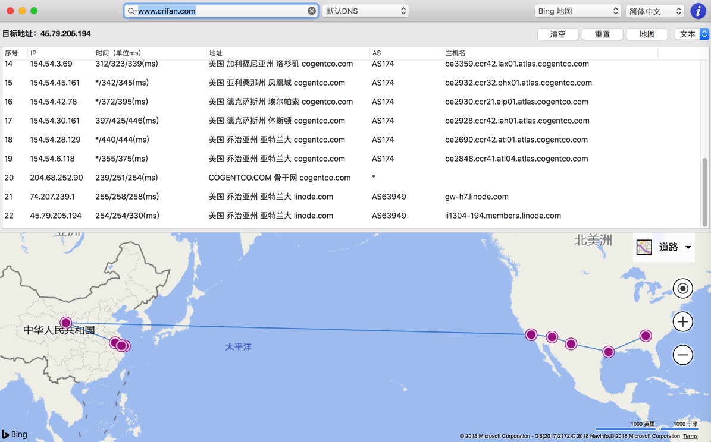Zoom in the map with plus button

[683, 322]
